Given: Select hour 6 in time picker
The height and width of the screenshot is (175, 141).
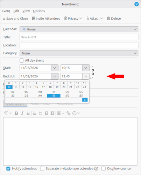Looking at the screenshot, I should click(x=50, y=83).
